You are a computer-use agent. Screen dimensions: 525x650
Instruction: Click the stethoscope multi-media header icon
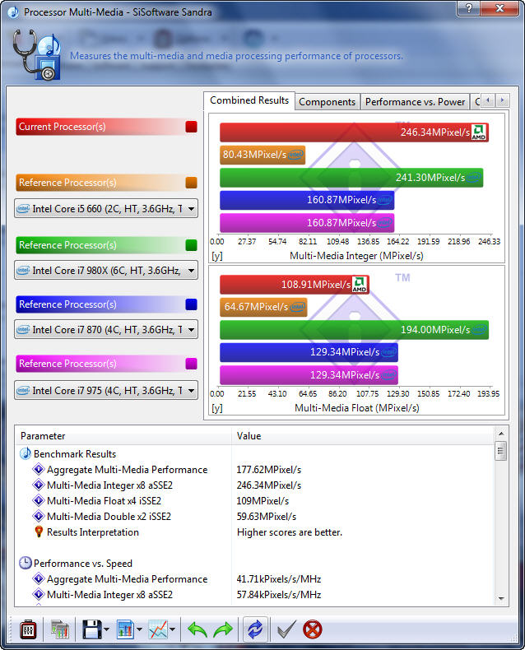click(x=37, y=55)
